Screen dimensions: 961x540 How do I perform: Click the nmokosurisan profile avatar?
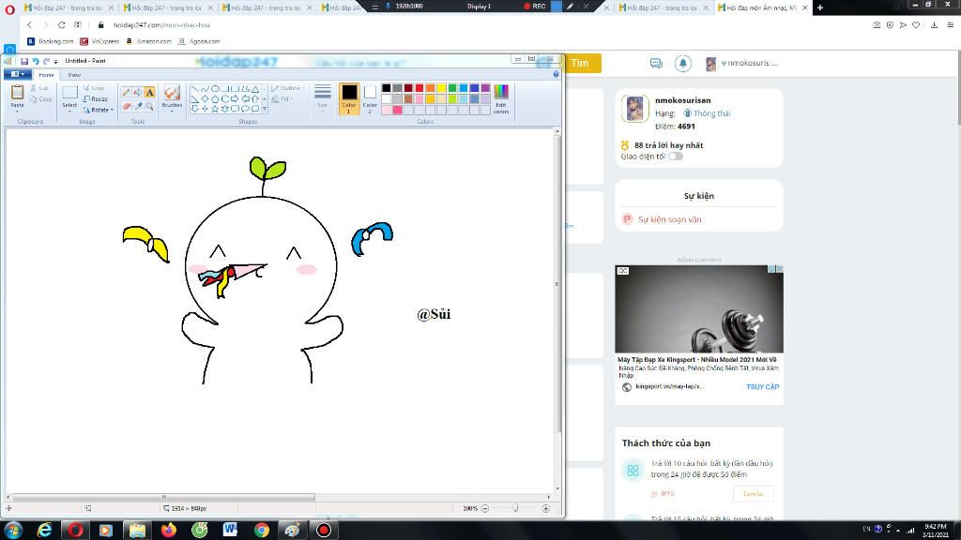(x=635, y=109)
